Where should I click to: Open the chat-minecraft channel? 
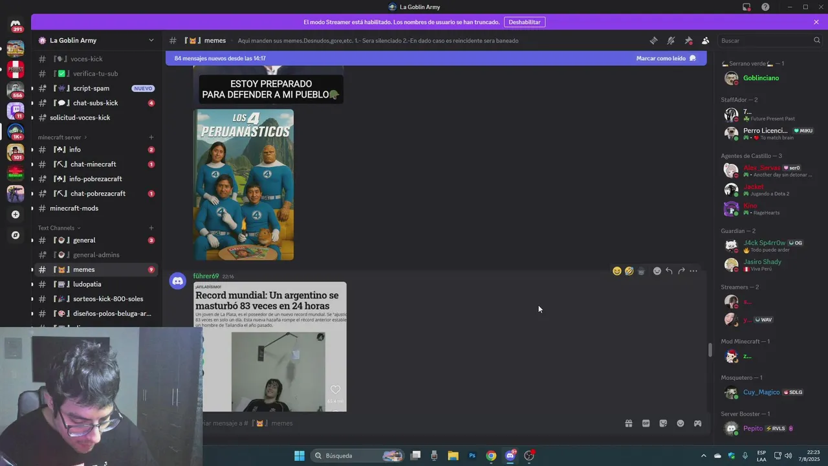(x=96, y=164)
